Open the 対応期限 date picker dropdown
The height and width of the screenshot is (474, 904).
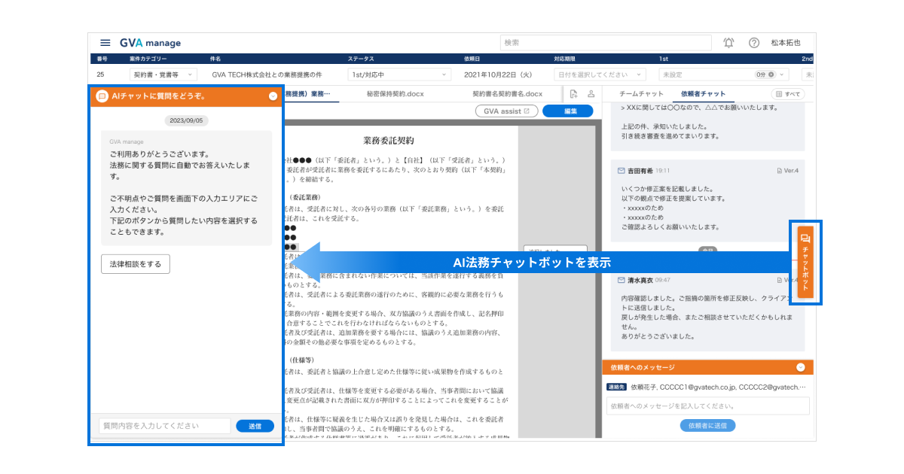click(600, 74)
